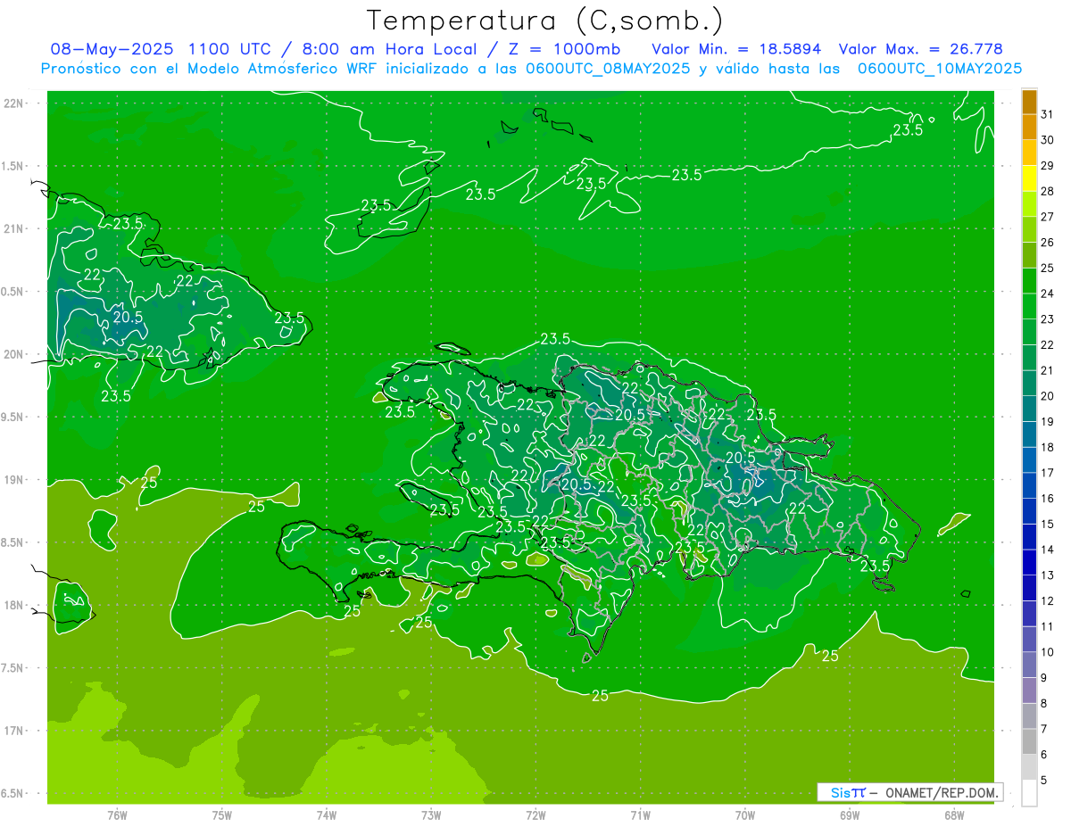Pick the dark orange swatch atop the color scale
Viewport: 1071px width, 827px height.
point(1029,102)
